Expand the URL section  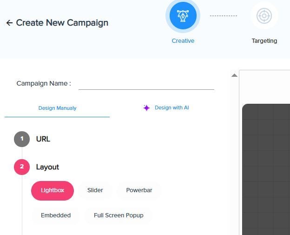(43, 139)
